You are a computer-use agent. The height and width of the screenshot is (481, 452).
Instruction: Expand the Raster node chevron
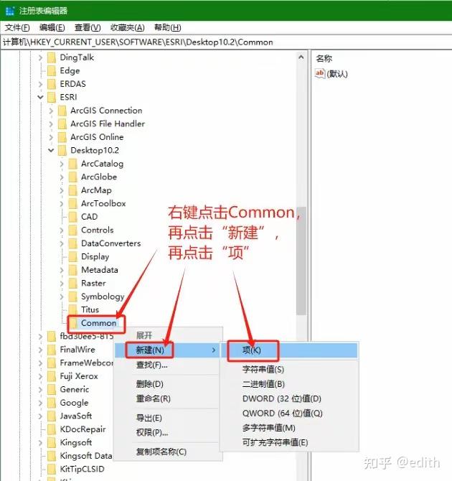coord(62,283)
